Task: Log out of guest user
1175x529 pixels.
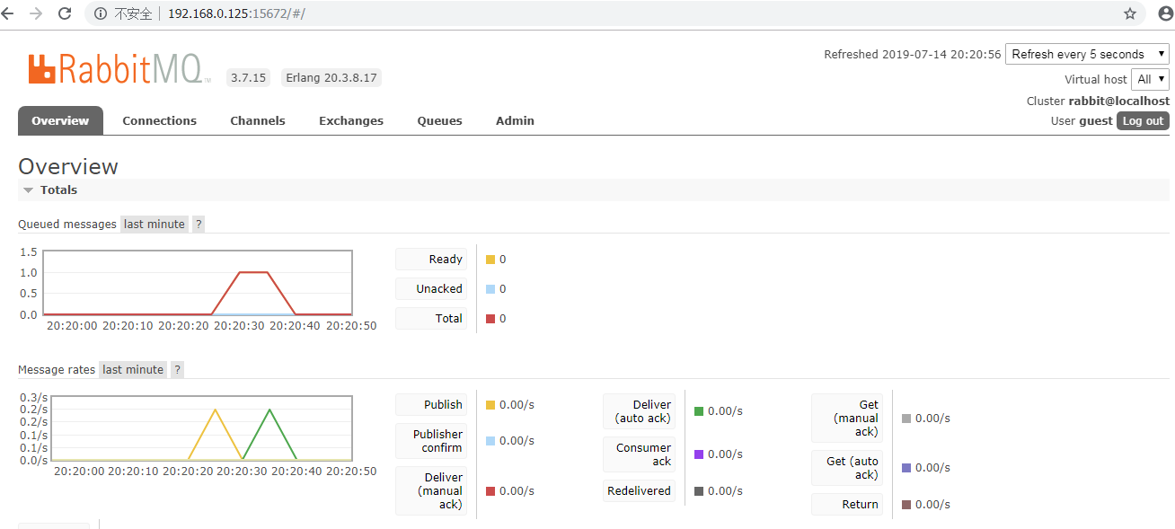Action: coord(1143,120)
